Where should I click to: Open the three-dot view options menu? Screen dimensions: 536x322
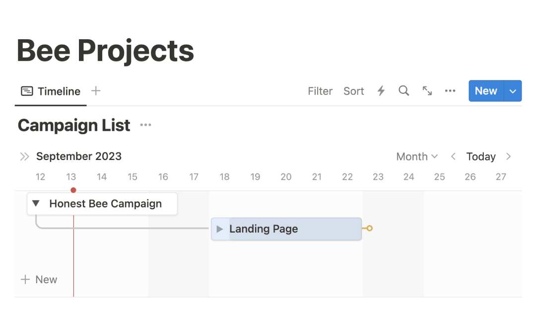point(450,90)
